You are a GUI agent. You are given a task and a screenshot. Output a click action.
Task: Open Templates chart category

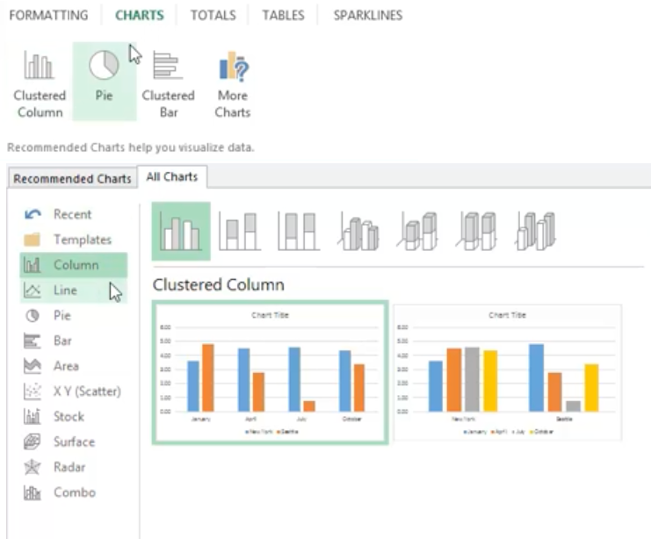(74, 240)
